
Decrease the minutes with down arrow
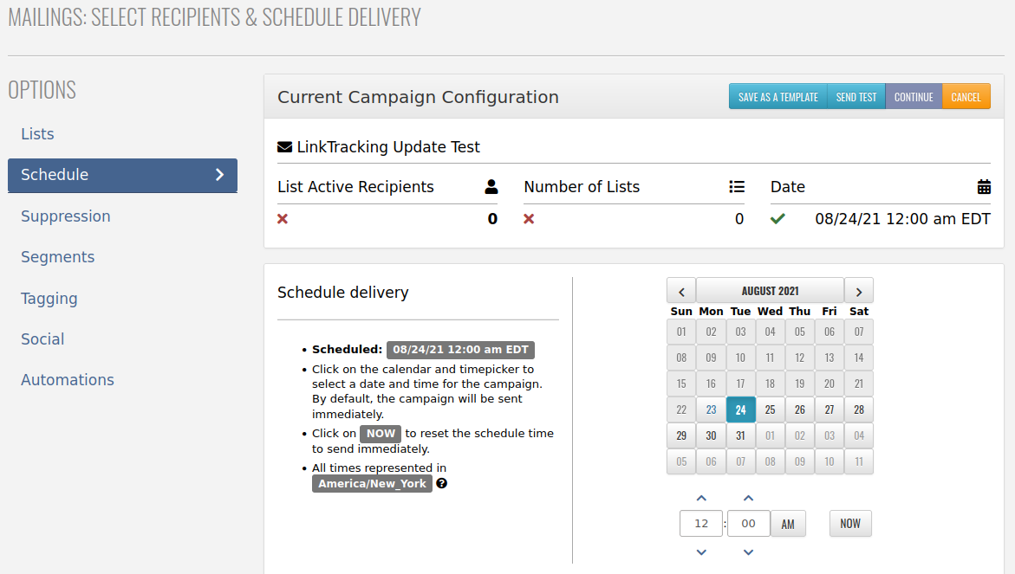tap(748, 552)
